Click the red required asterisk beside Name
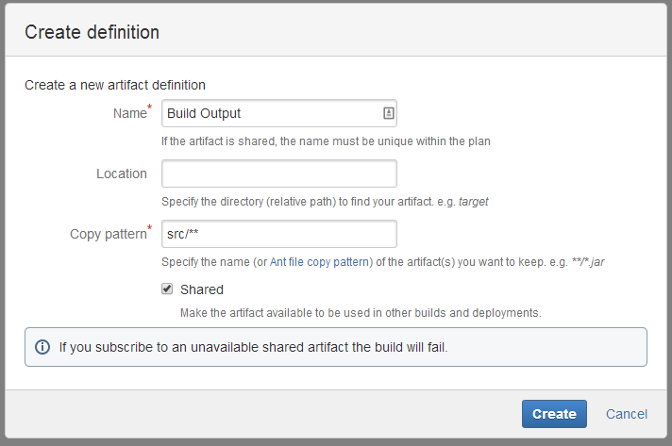The width and height of the screenshot is (672, 446). click(150, 108)
